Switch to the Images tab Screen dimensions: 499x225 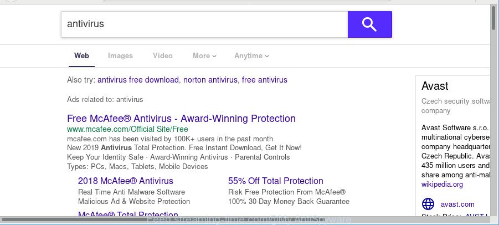pyautogui.click(x=120, y=55)
